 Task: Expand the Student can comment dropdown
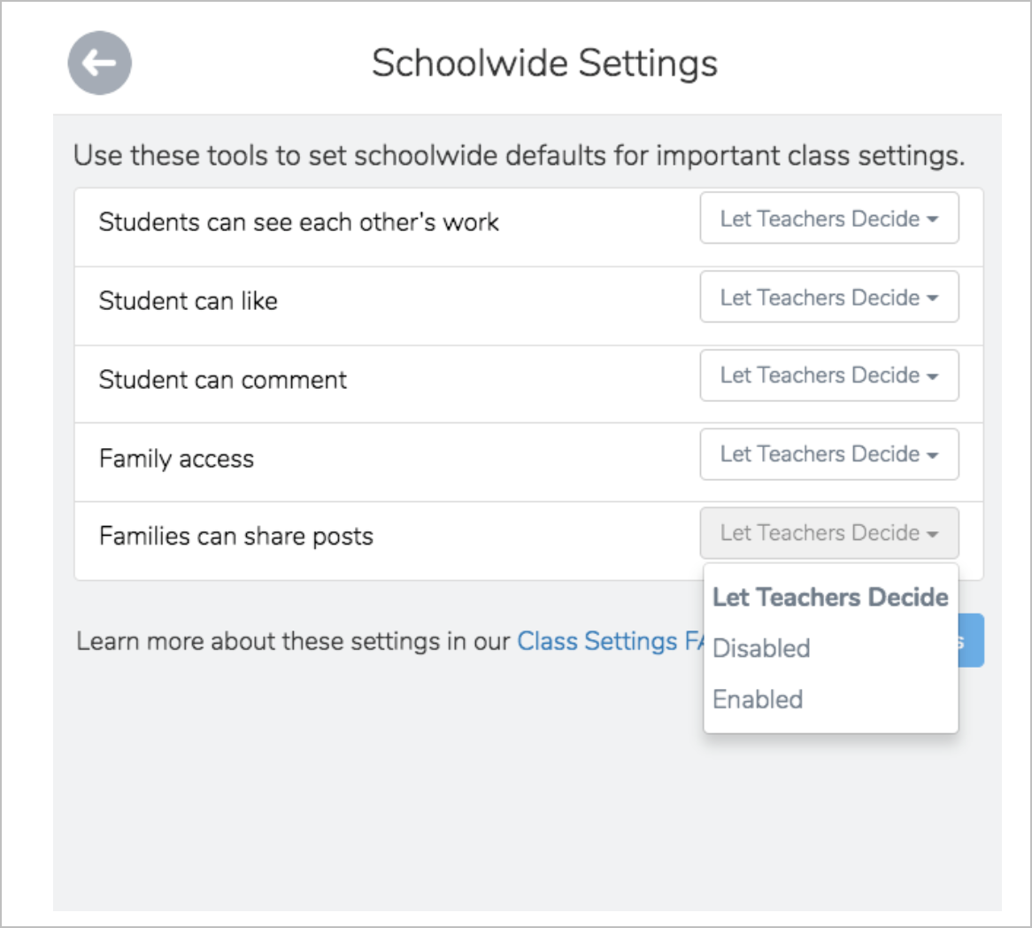828,375
